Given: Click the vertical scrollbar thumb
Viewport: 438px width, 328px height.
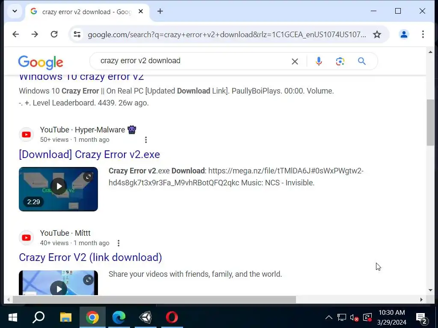Looking at the screenshot, I should 430,123.
